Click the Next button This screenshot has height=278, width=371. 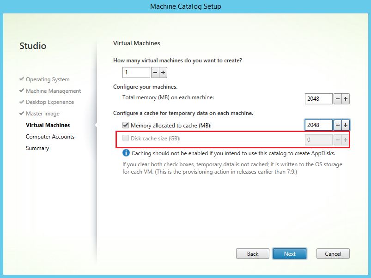click(289, 254)
